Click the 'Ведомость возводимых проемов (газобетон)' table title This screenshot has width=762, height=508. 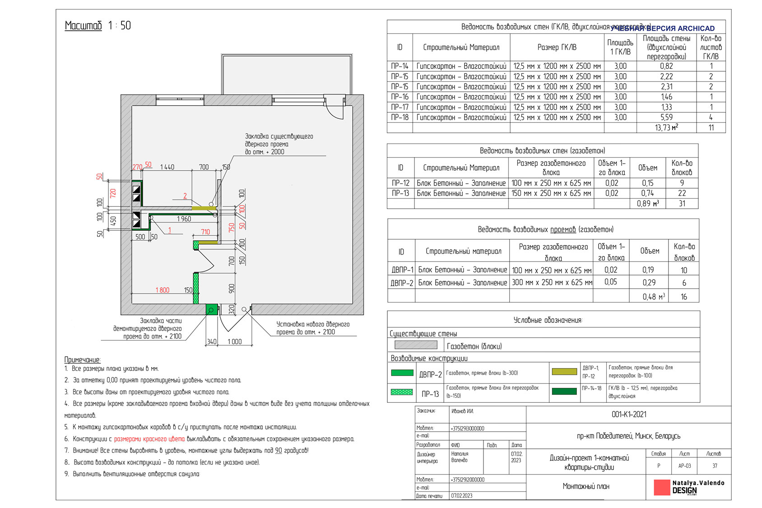545,229
